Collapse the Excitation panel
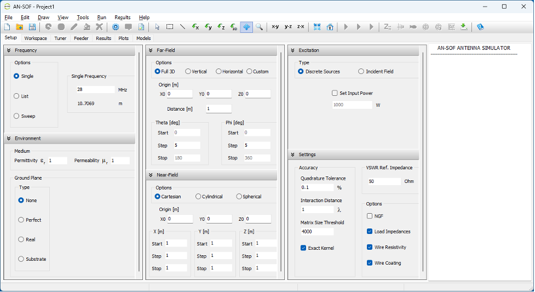535x292 pixels. click(293, 50)
